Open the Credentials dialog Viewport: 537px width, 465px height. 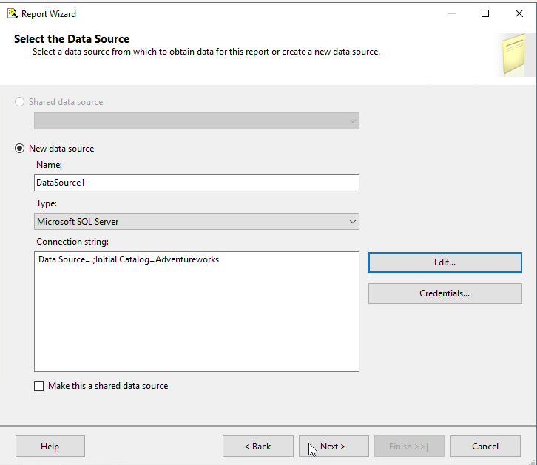445,293
